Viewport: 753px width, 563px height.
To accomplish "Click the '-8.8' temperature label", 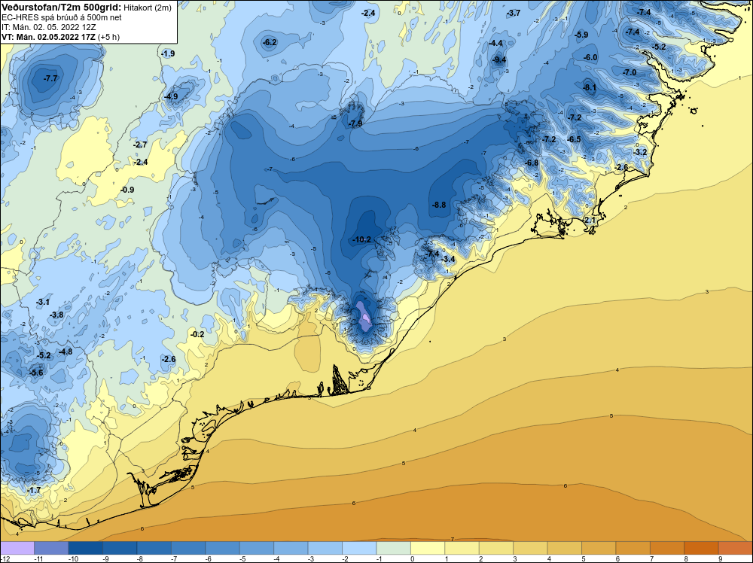I will click(439, 205).
